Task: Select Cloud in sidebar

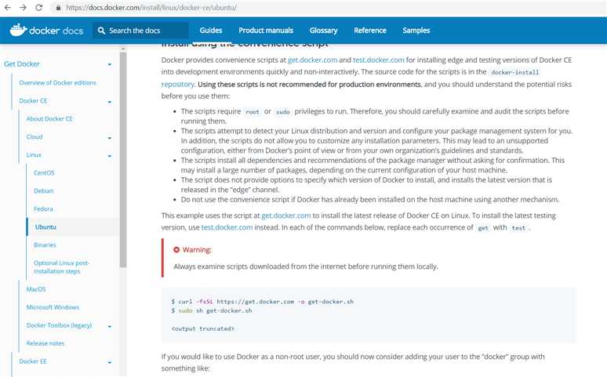Action: coord(35,136)
